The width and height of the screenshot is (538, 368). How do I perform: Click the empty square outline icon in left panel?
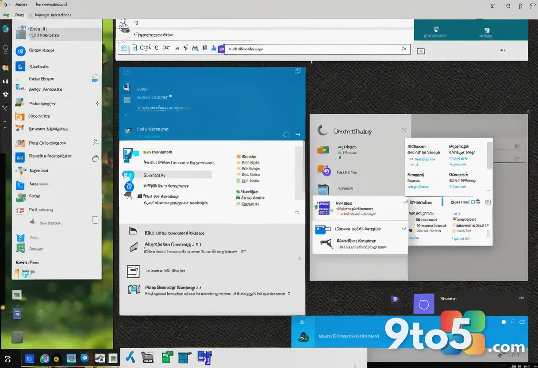tap(95, 220)
